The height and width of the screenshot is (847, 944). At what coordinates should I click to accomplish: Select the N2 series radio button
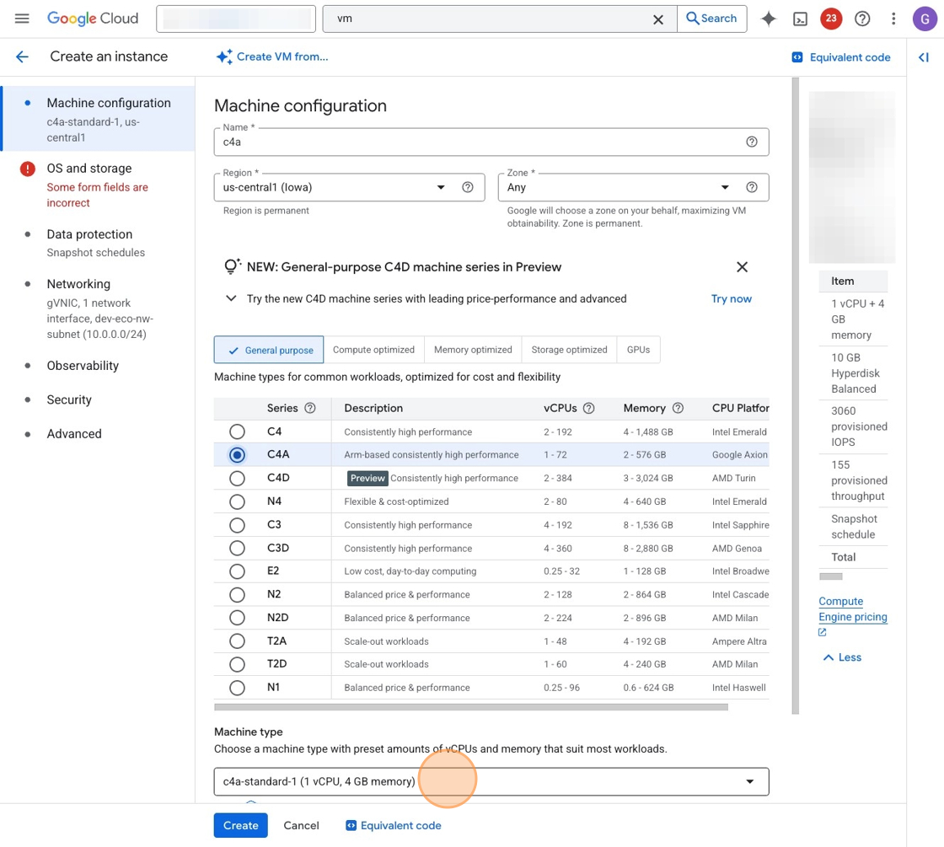(x=237, y=595)
